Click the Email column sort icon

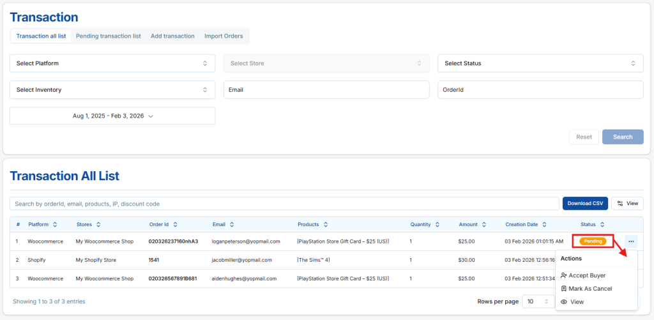coord(232,225)
